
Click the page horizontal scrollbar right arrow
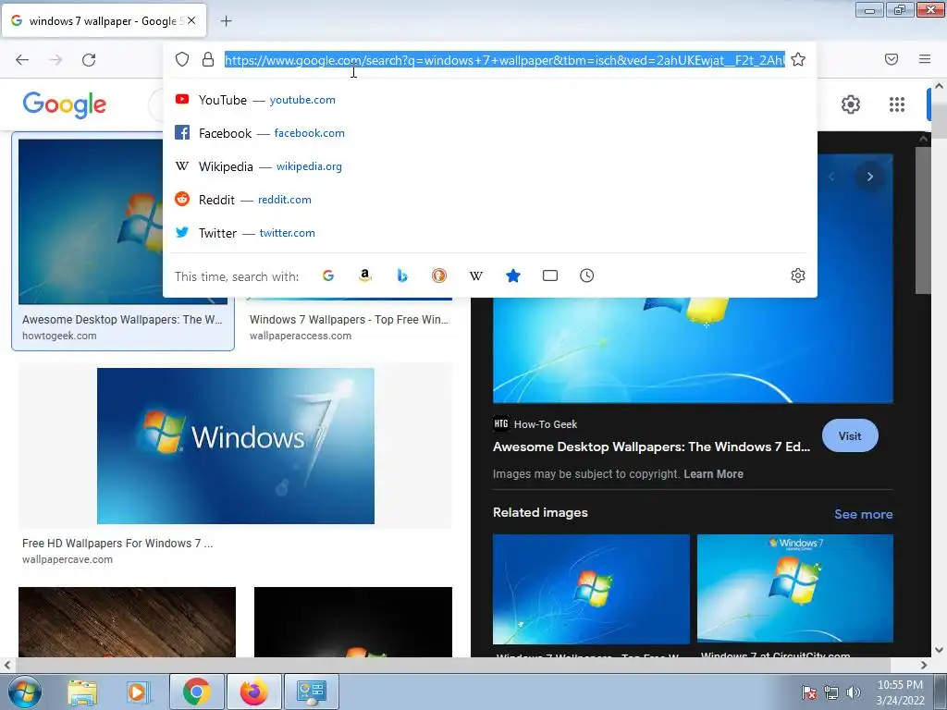(x=924, y=665)
